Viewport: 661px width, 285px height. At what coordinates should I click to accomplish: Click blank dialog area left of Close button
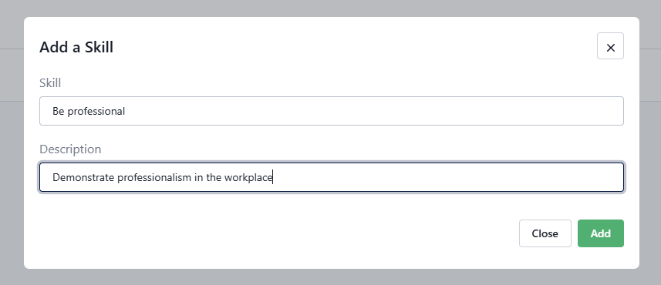278,233
